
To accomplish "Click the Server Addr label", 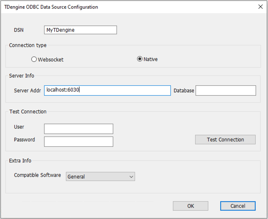I will click(27, 90).
